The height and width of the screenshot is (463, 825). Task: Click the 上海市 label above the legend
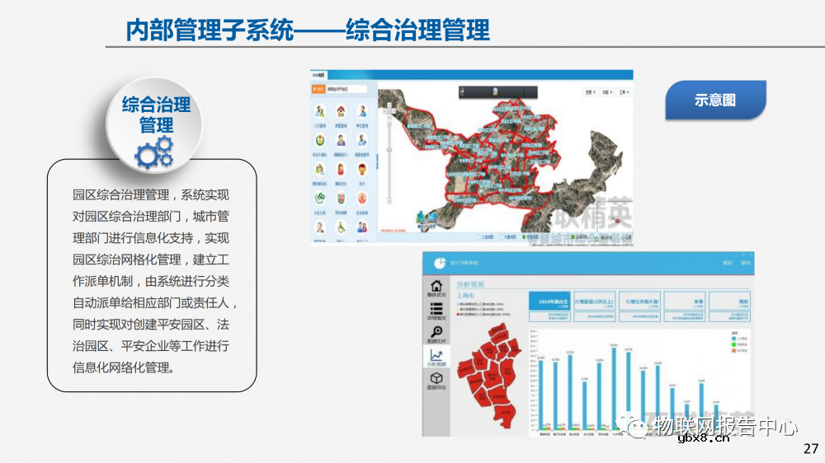pyautogui.click(x=465, y=296)
